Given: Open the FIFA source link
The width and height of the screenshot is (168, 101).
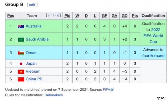Looking at the screenshot, I should click(106, 89).
